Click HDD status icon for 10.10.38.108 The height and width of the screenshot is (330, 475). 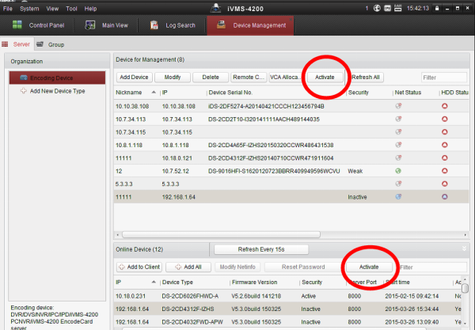(x=446, y=105)
